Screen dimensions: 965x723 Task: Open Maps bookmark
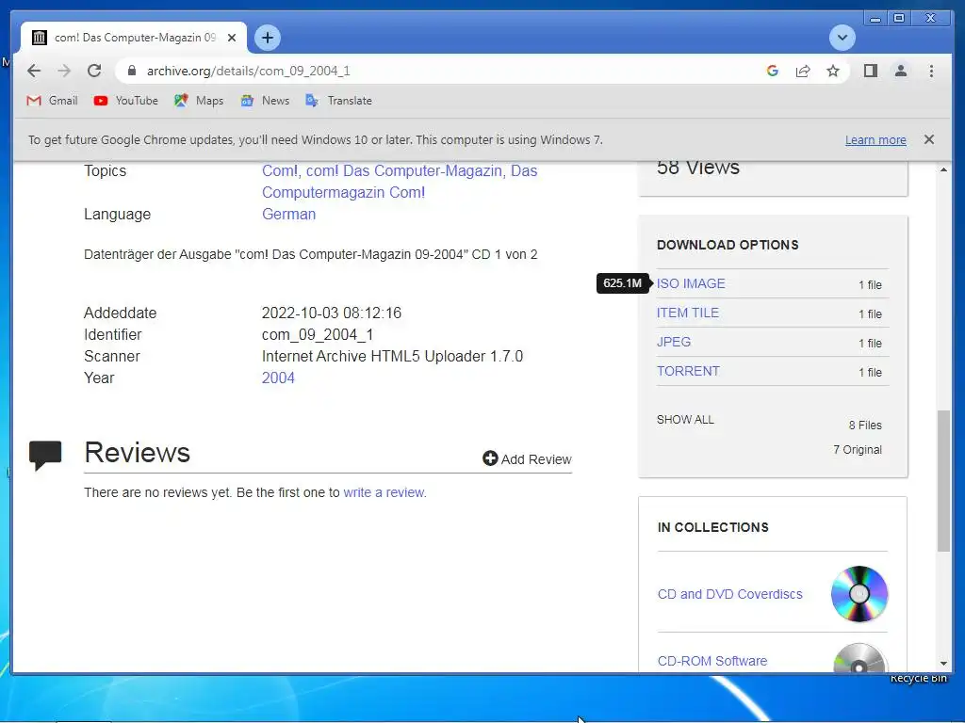tap(199, 100)
